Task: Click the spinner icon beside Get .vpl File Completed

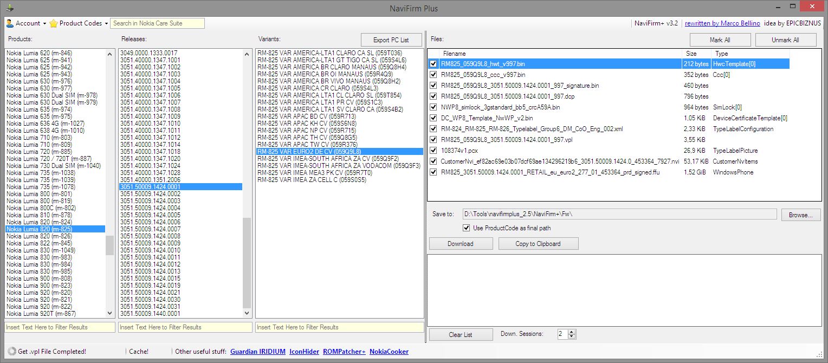Action: pos(11,352)
